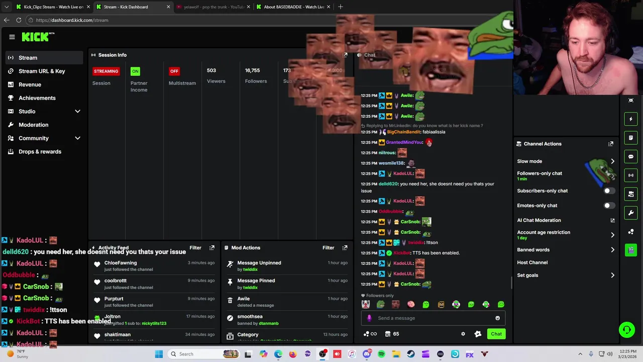
Task: Select twiddix under Message Unpinned
Action: point(250,269)
